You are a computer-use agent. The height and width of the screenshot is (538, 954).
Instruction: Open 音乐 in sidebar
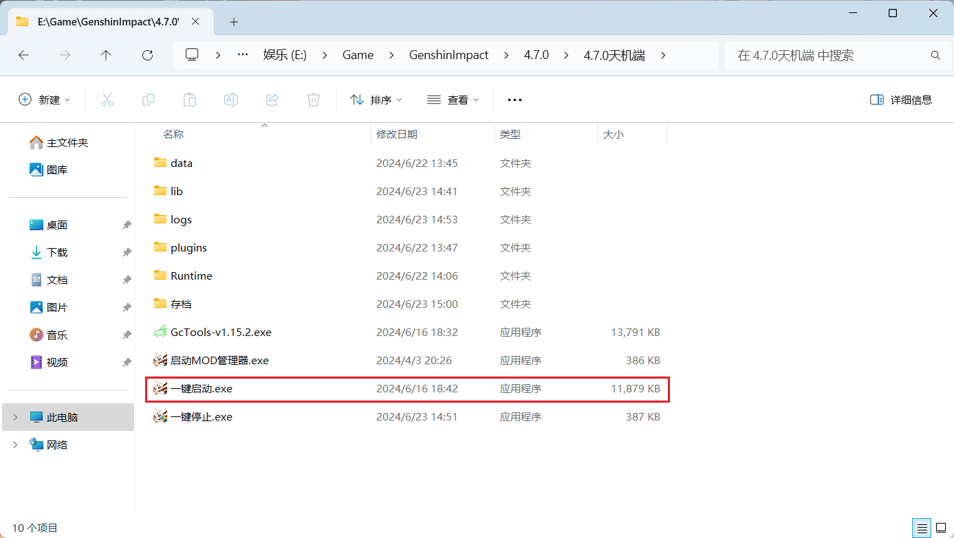click(x=57, y=335)
